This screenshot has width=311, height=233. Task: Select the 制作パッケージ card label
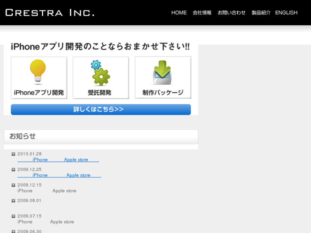tap(163, 92)
